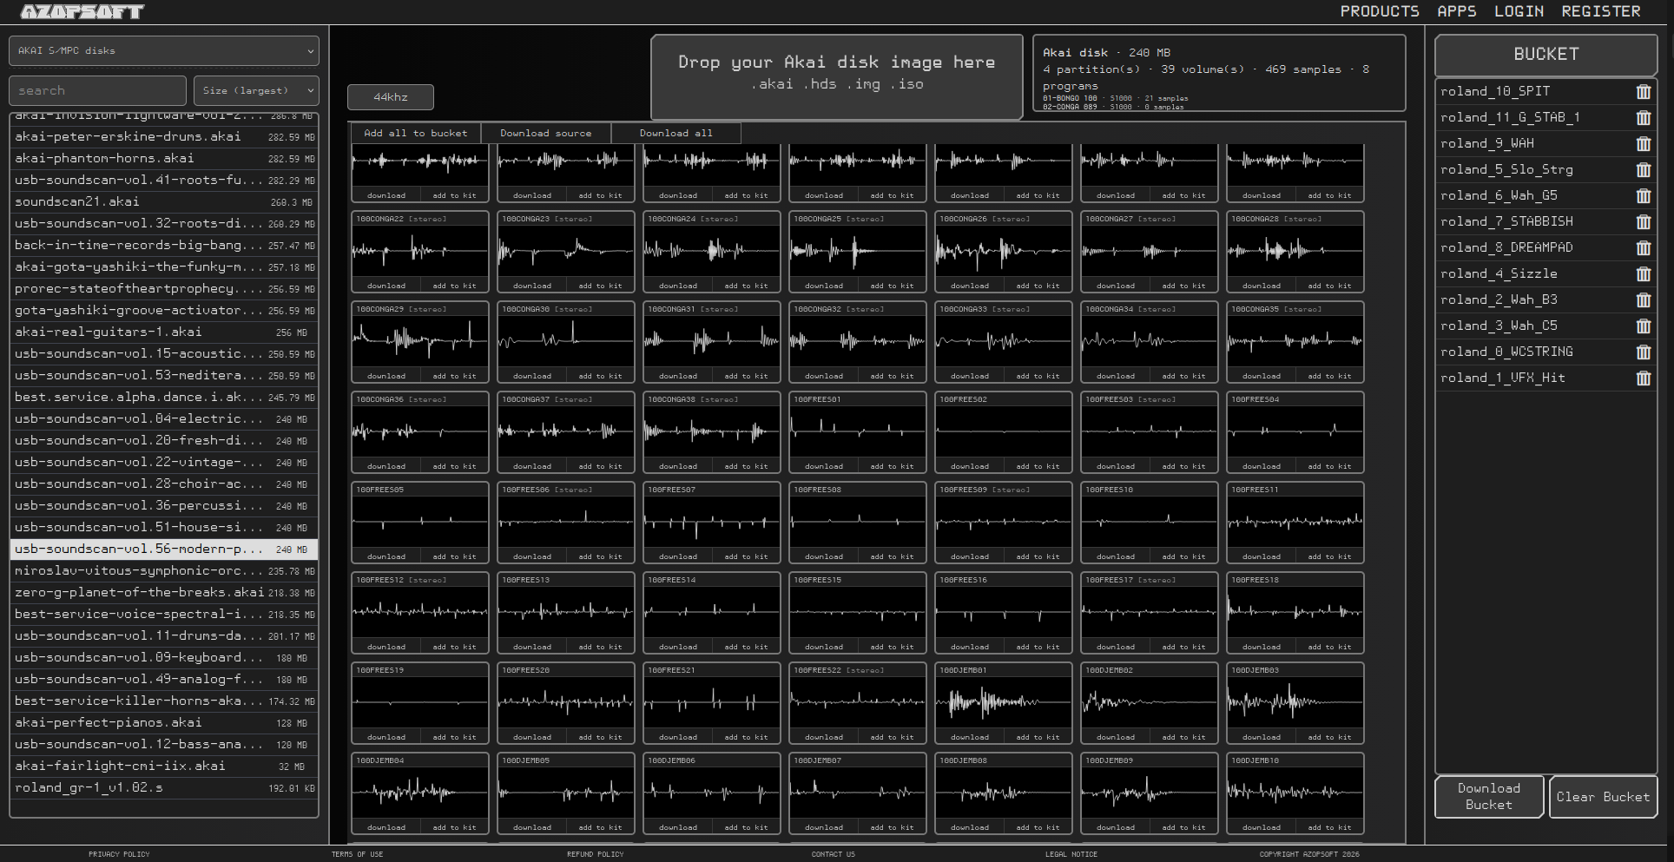1674x862 pixels.
Task: Trash the roland_1_VFX_Hit bucket entry
Action: tap(1644, 378)
